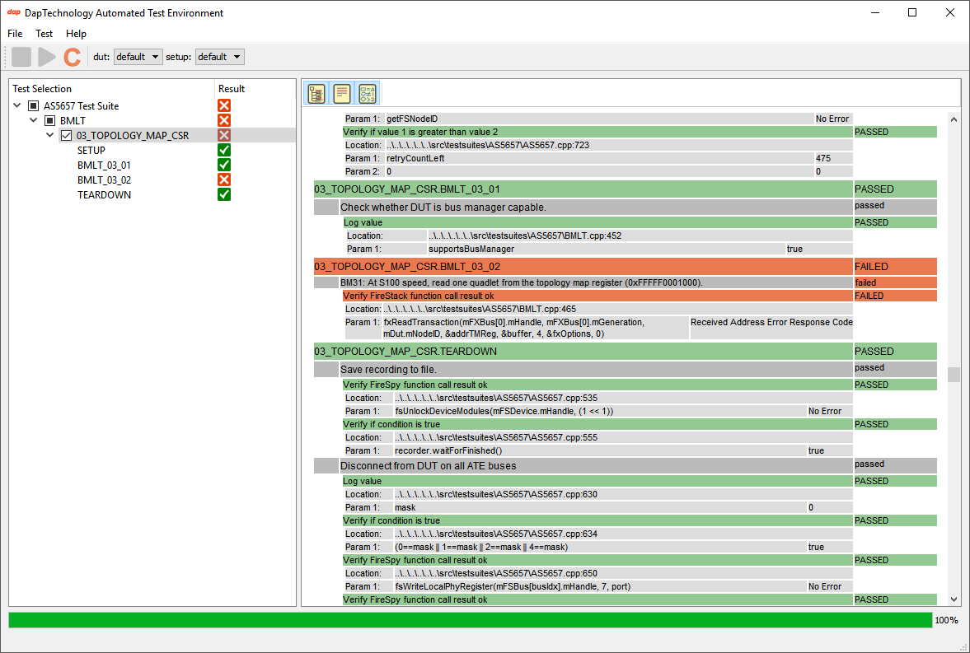Screen dimensions: 970x653
Task: Open the Test menu
Action: click(x=44, y=34)
